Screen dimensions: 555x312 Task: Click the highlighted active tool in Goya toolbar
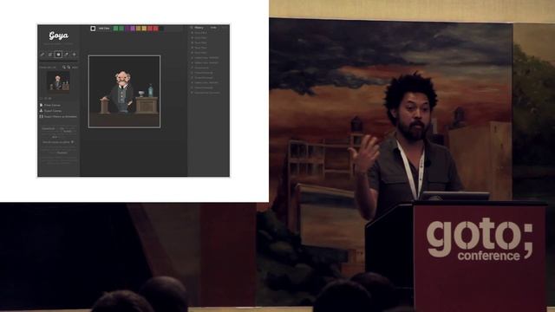[x=58, y=55]
